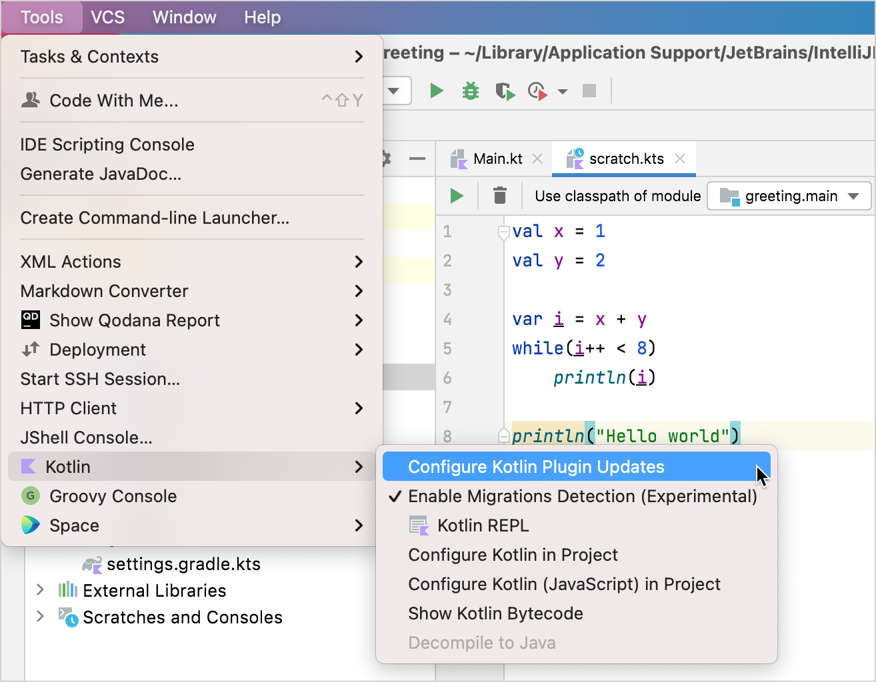Choose Start SSH Session

(192, 379)
